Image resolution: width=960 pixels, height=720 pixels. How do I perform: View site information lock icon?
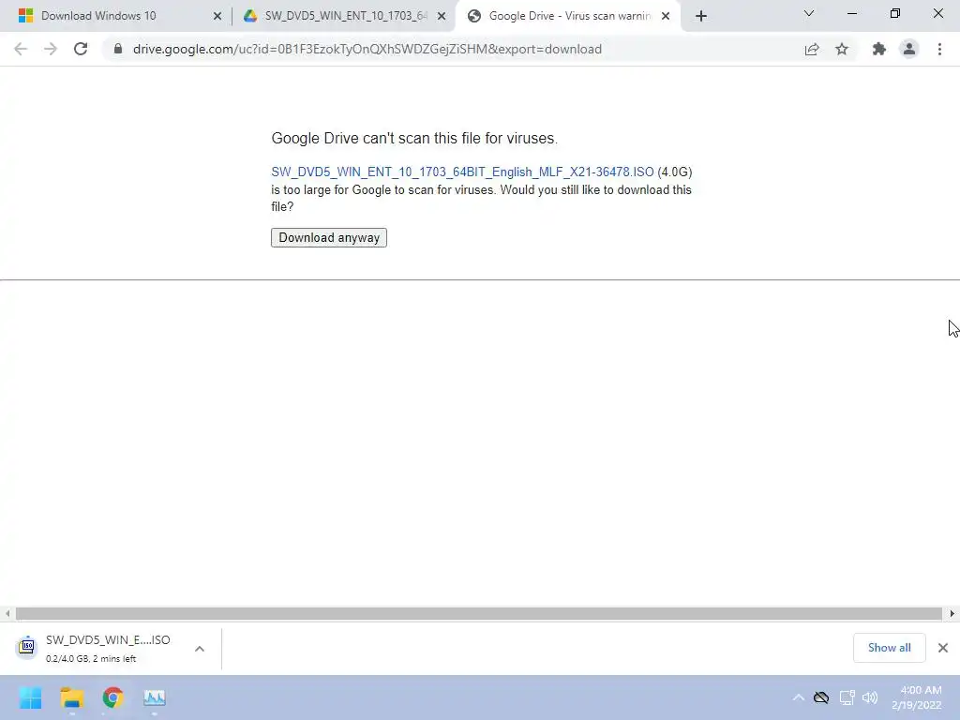[118, 49]
